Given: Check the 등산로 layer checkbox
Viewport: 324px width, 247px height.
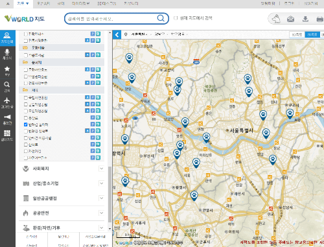Looking at the screenshot, I should tap(26, 118).
